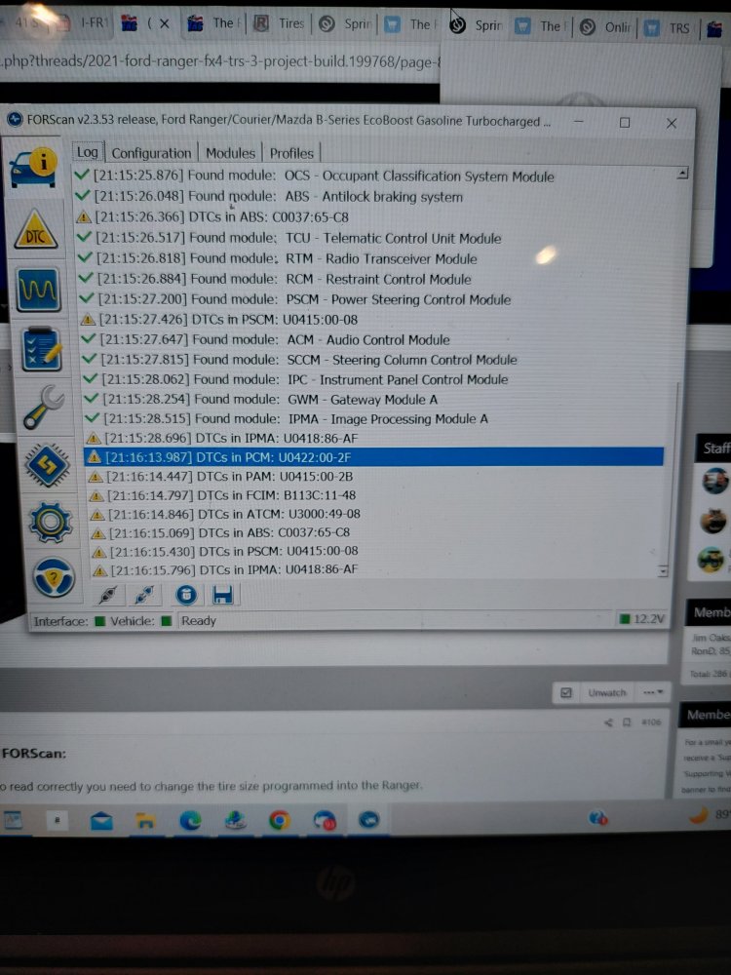Open the FORScan app on the taskbar
This screenshot has width=731, height=975.
click(x=368, y=820)
